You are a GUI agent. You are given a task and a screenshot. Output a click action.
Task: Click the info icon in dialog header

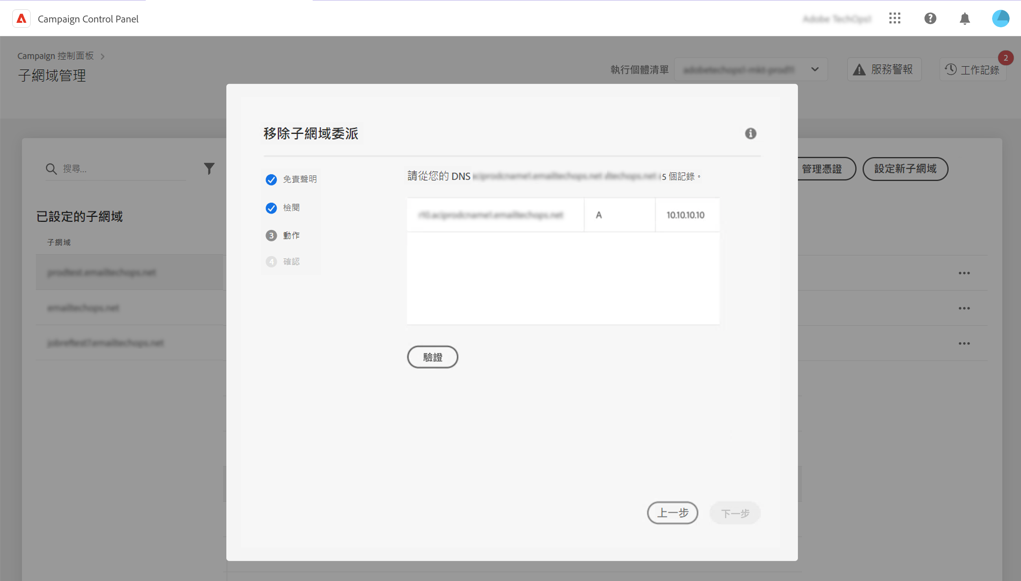tap(750, 134)
